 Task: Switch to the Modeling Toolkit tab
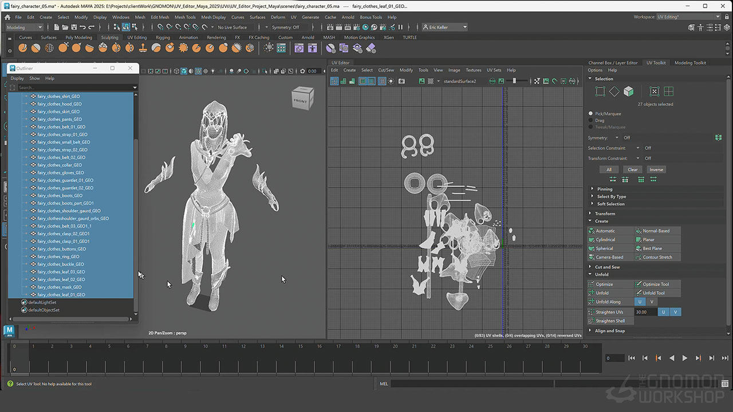point(690,63)
